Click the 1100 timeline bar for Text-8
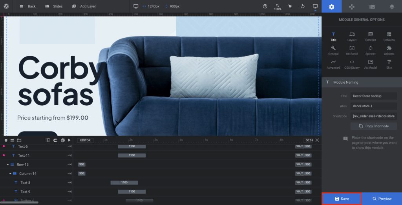The height and width of the screenshot is (205, 402). 124,183
